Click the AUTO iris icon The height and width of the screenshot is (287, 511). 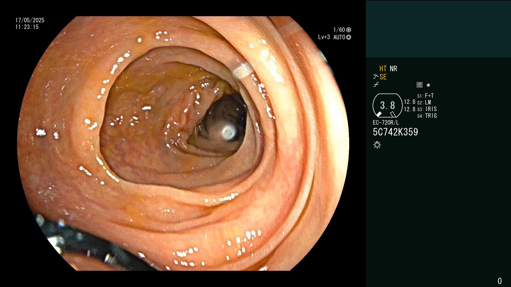tap(349, 37)
